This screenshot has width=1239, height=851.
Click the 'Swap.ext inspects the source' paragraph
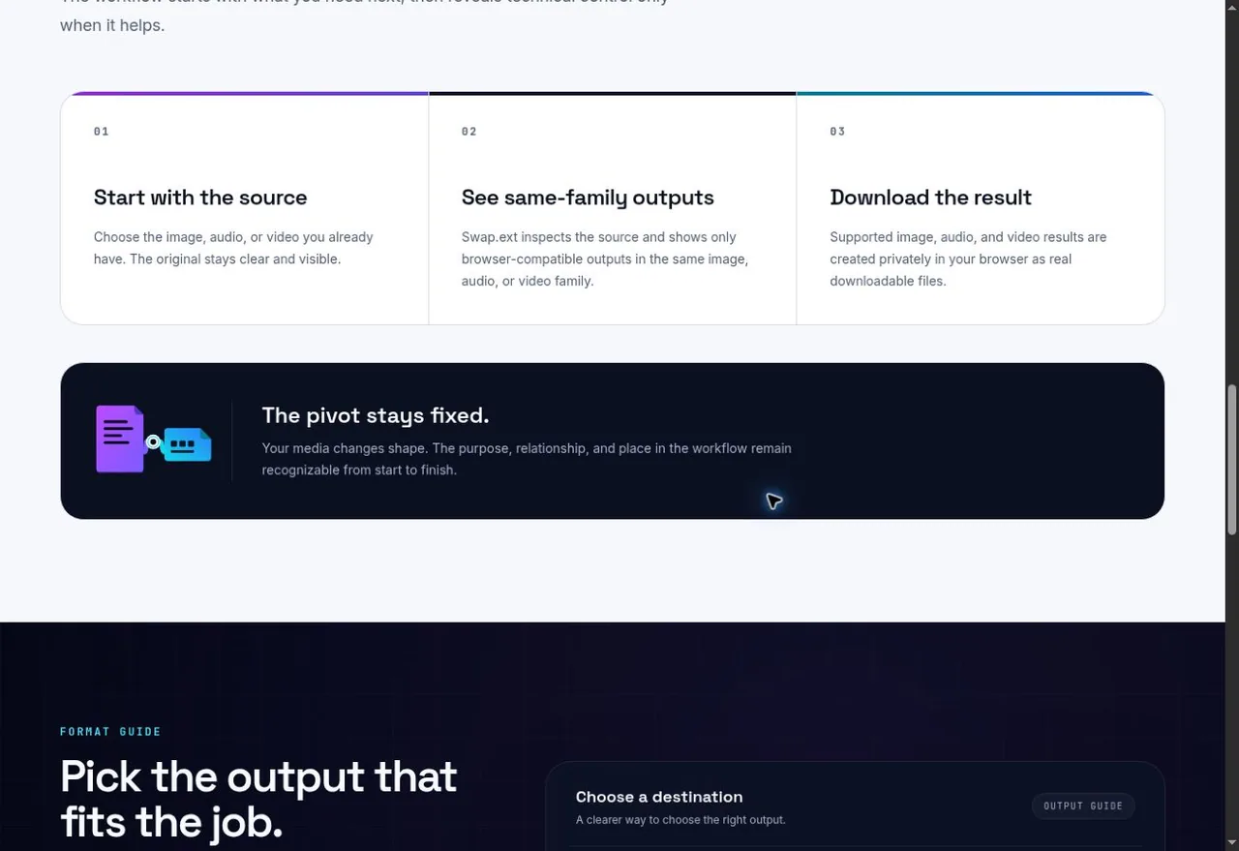tap(605, 258)
